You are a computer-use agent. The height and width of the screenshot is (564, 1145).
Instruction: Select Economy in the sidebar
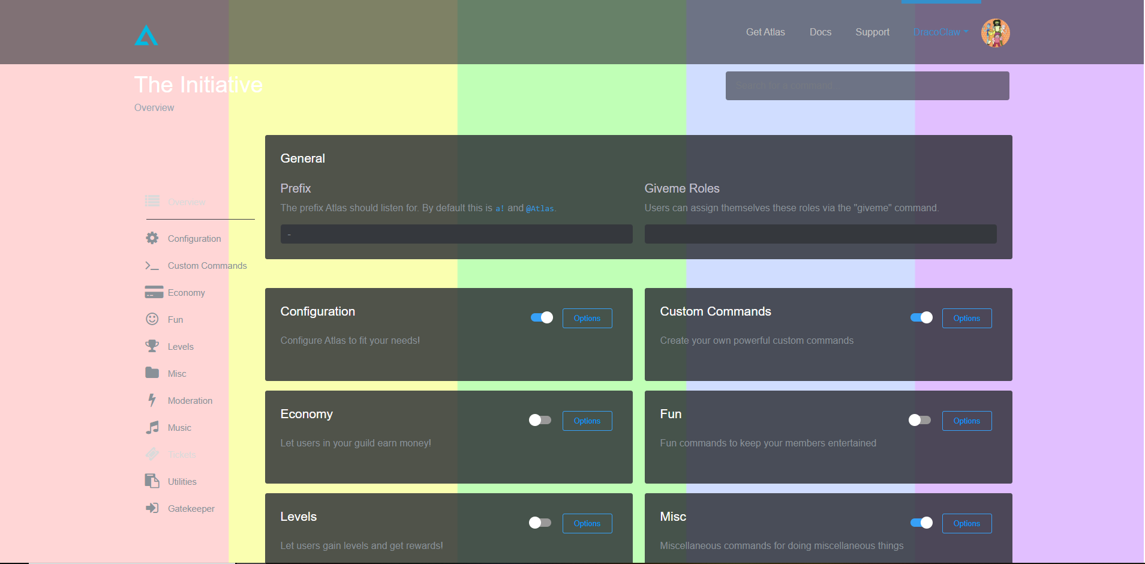(x=187, y=293)
